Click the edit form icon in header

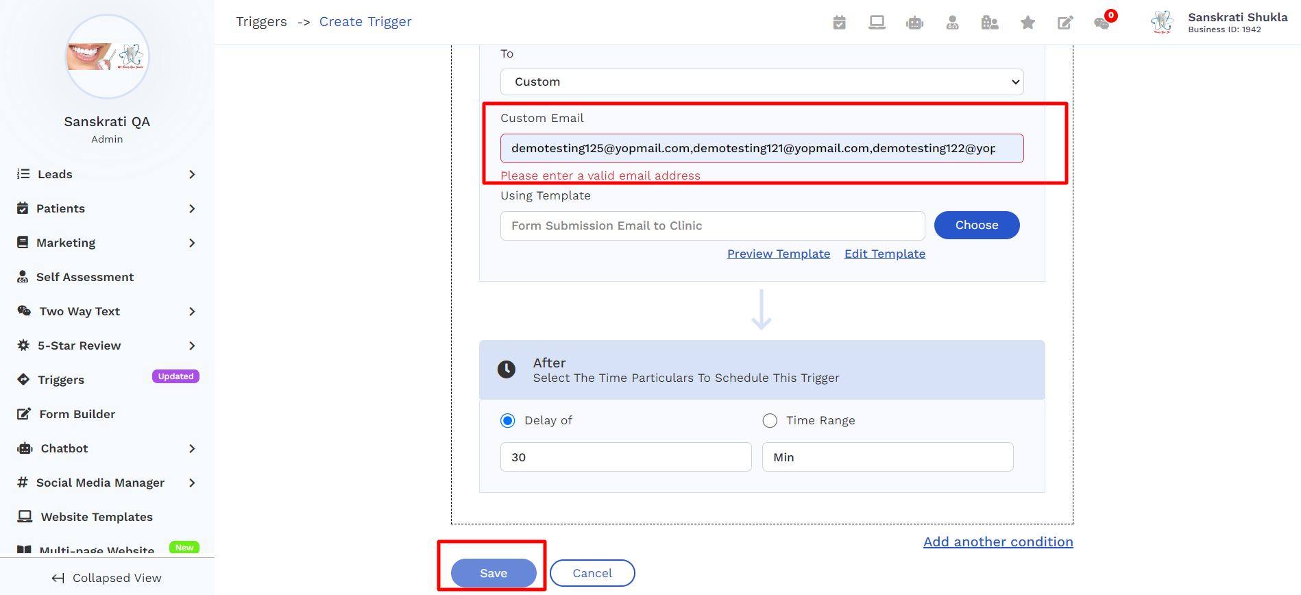(1065, 23)
